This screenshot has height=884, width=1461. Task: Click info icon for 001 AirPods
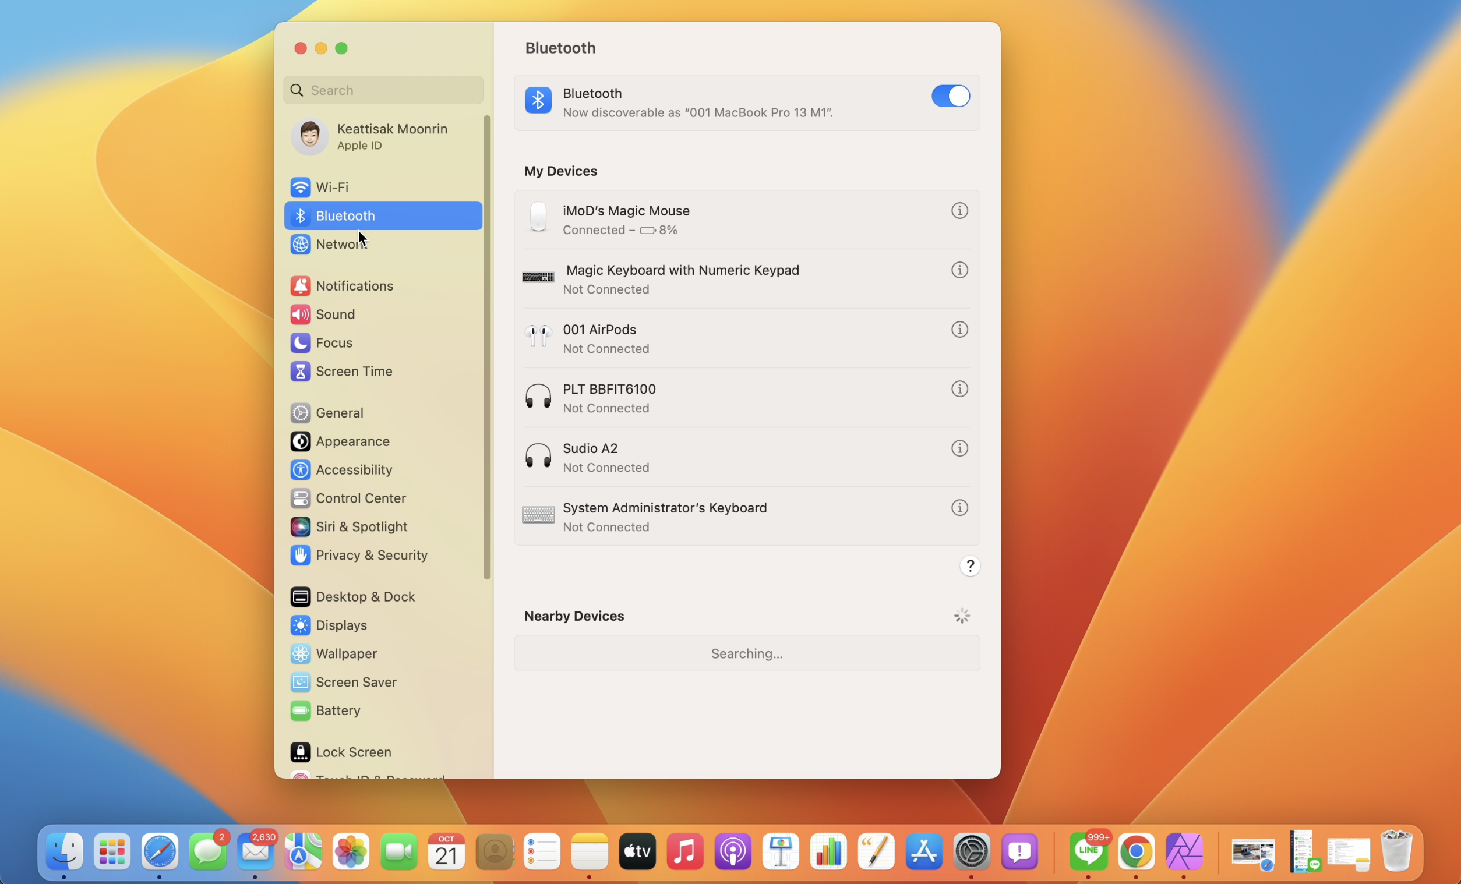pyautogui.click(x=959, y=330)
